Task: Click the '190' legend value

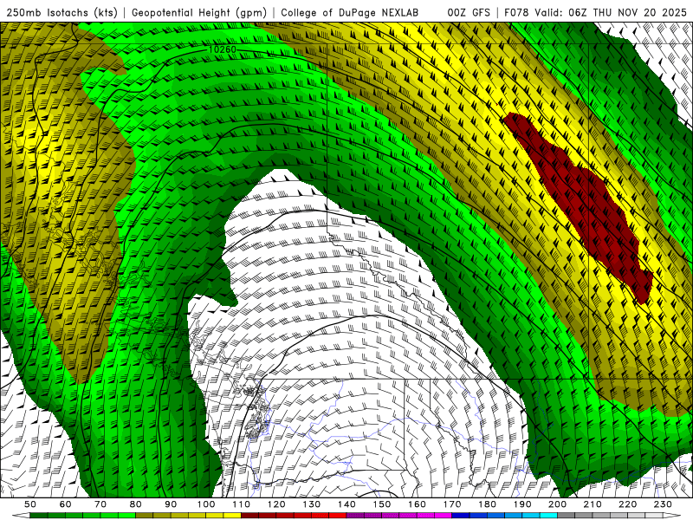Action: coord(522,504)
